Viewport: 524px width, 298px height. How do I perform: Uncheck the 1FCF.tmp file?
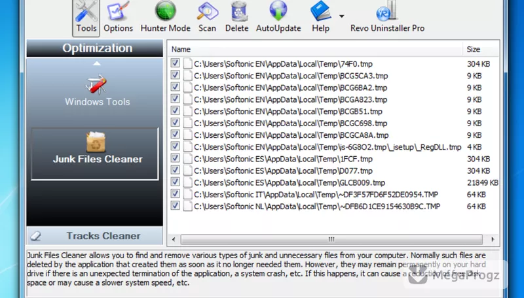(x=175, y=158)
